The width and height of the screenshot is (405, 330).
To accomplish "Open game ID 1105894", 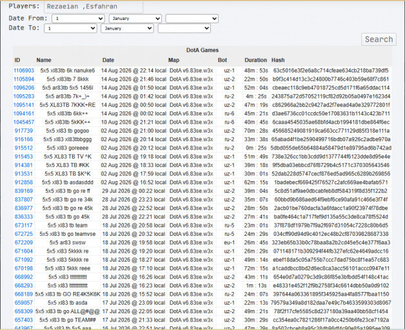I will point(24,79).
